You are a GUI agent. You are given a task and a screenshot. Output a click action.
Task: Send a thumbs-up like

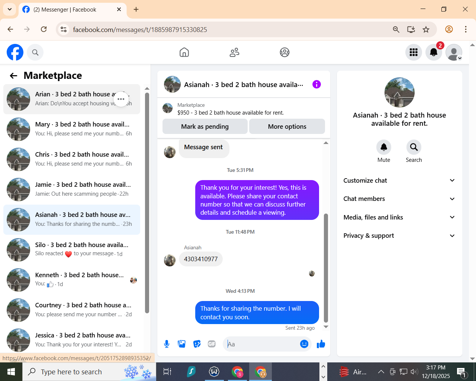pos(321,344)
